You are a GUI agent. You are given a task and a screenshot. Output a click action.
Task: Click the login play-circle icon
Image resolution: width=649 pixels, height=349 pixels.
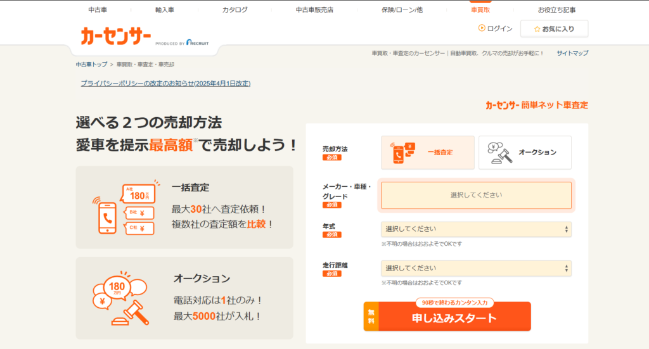tap(482, 29)
